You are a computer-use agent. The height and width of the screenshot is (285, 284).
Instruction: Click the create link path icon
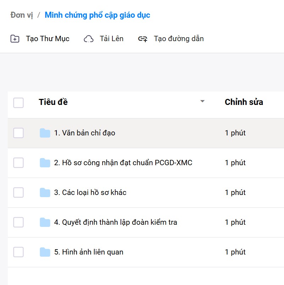[x=143, y=39]
